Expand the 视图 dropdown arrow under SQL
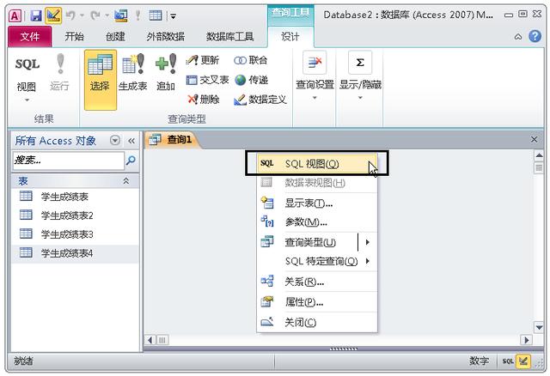550x376 pixels. pyautogui.click(x=27, y=100)
